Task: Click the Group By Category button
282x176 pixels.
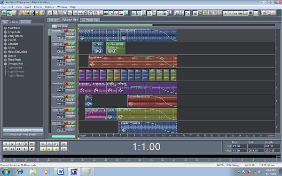Action: click(23, 130)
